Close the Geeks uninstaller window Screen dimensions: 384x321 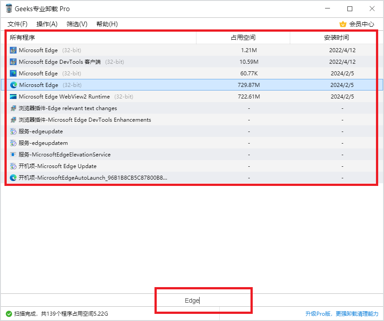pyautogui.click(x=372, y=9)
